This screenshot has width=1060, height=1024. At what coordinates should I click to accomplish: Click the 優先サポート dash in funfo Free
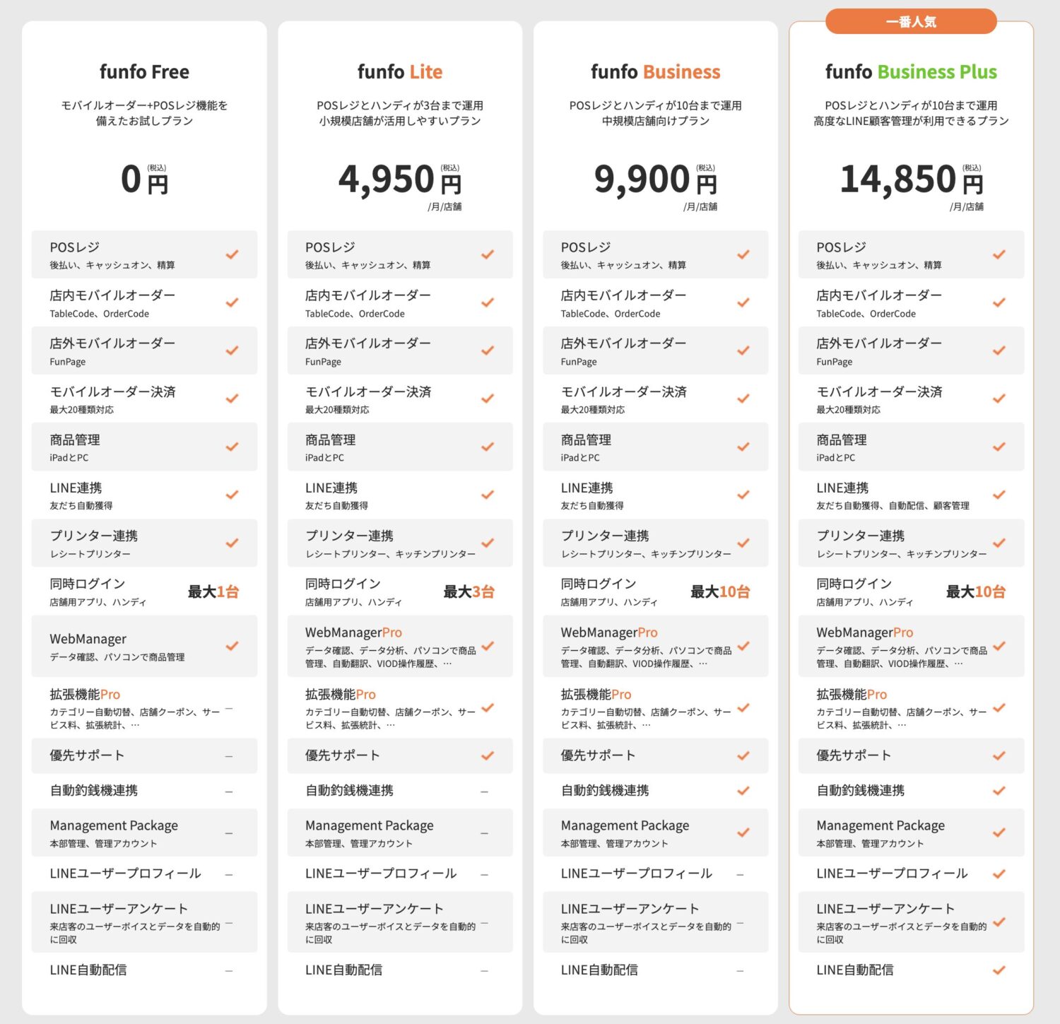(229, 756)
